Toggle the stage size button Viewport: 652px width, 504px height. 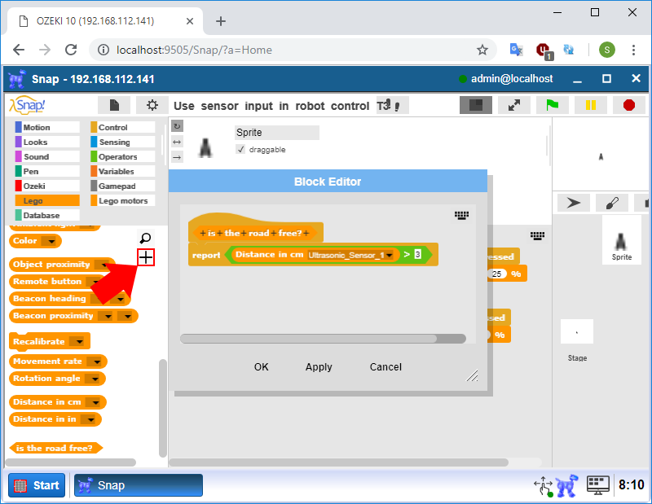pyautogui.click(x=476, y=105)
